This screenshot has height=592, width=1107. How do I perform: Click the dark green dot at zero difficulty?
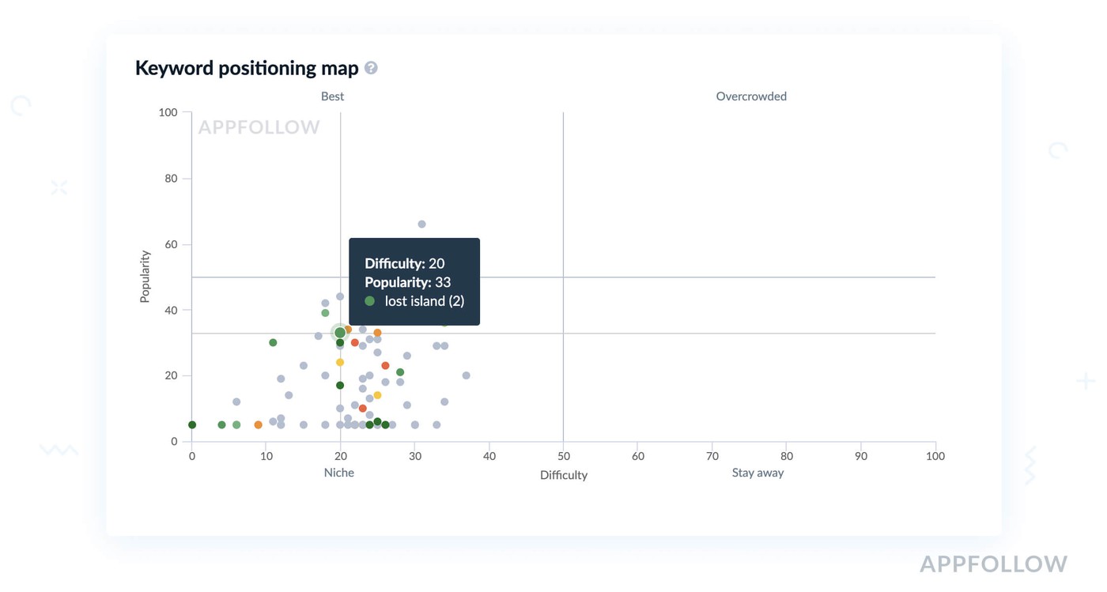coord(192,425)
